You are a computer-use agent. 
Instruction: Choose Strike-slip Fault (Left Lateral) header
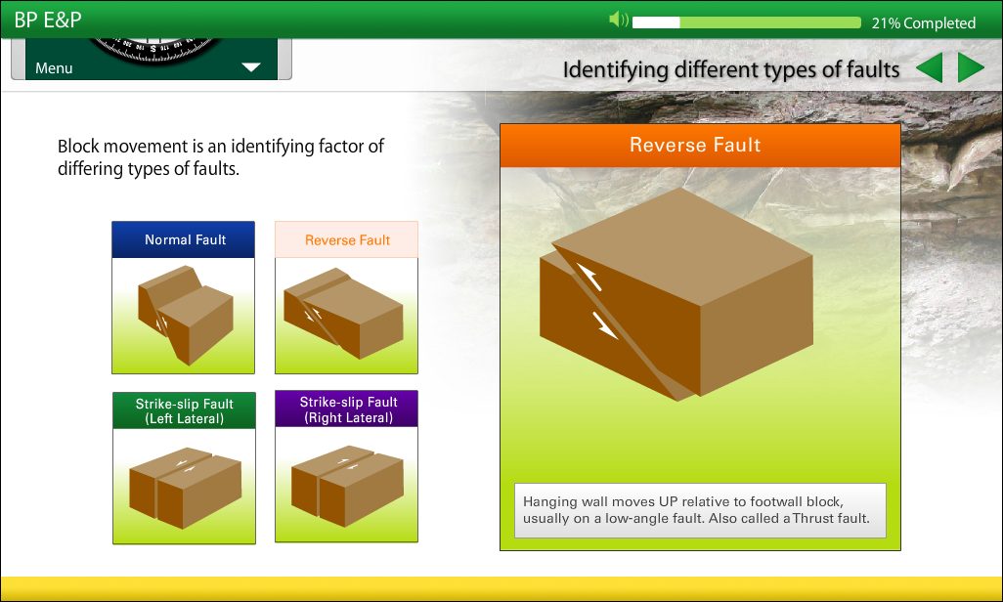[x=184, y=410]
